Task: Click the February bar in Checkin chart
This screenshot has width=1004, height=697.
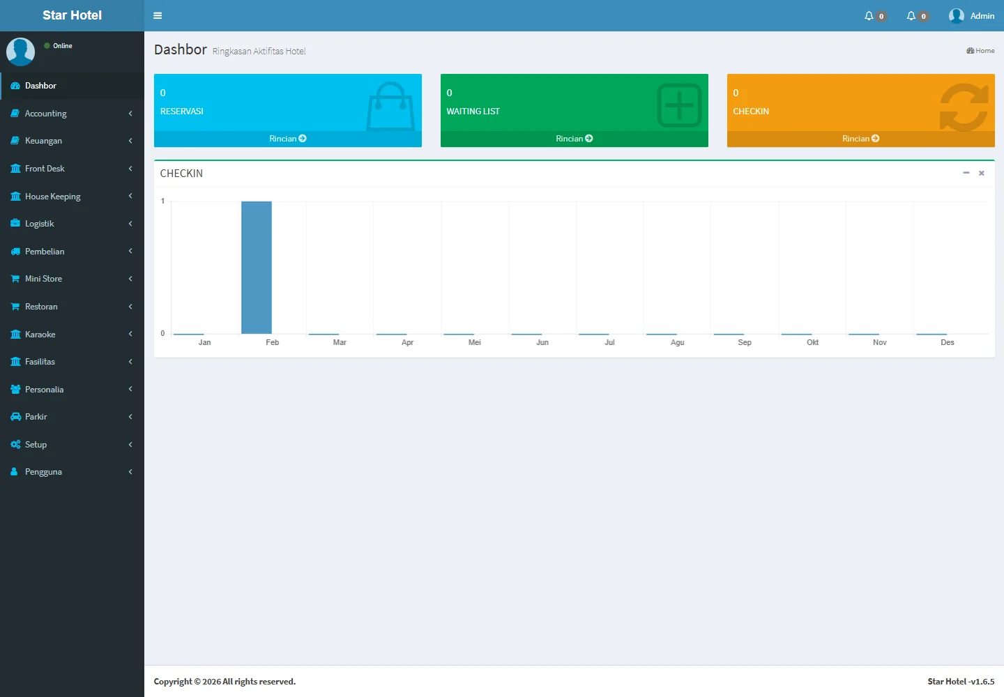Action: pos(257,268)
